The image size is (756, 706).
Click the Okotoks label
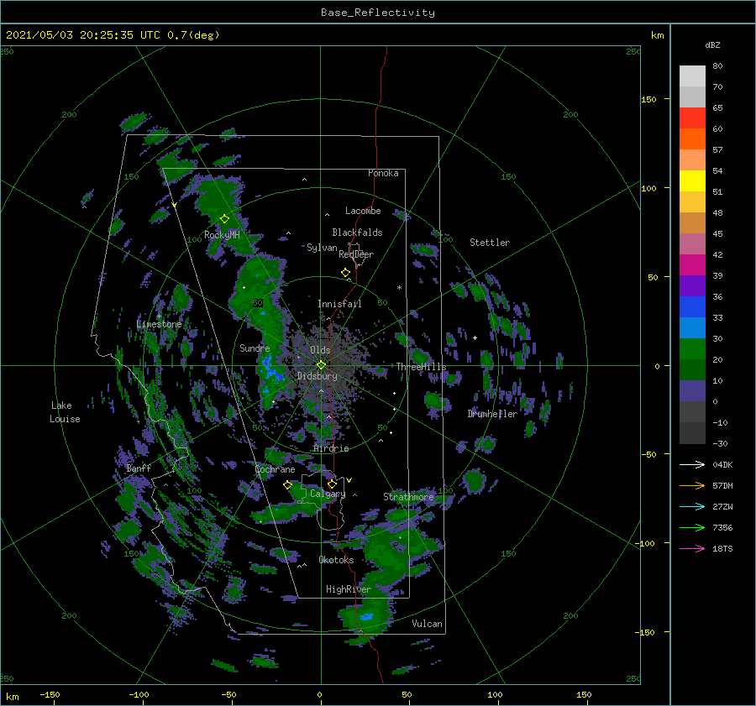(x=336, y=559)
